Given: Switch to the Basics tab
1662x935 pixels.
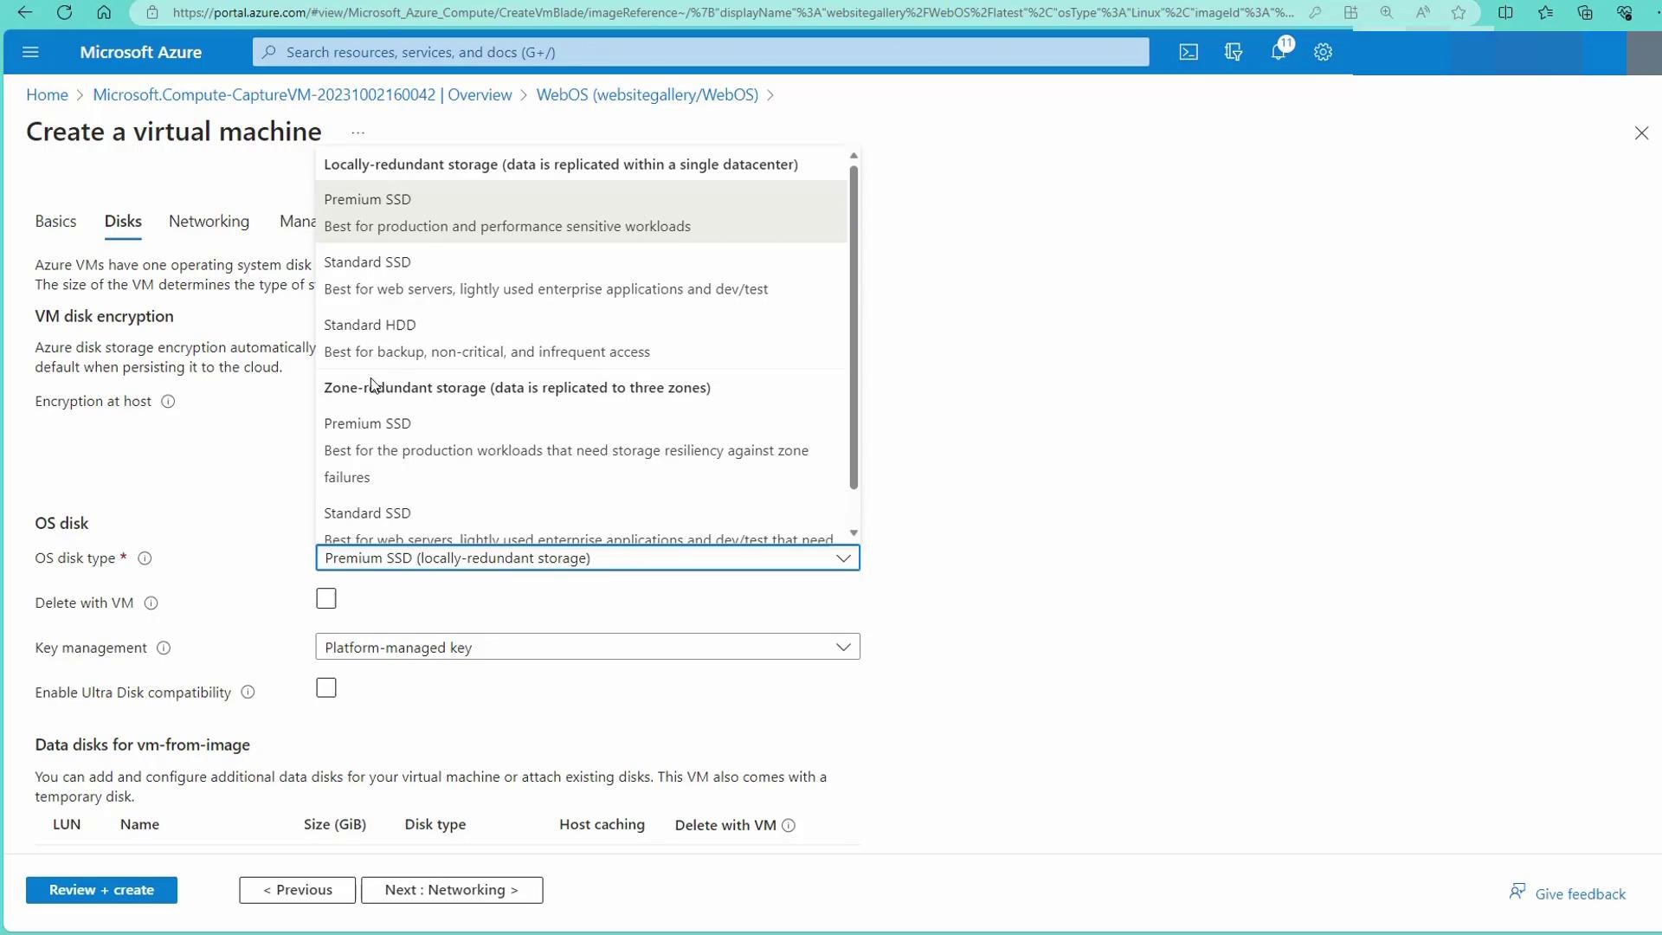Looking at the screenshot, I should point(55,222).
